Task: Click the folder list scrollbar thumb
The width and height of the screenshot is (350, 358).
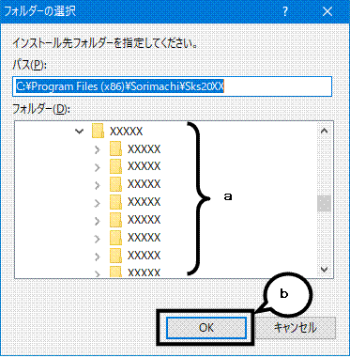Action: [x=325, y=203]
